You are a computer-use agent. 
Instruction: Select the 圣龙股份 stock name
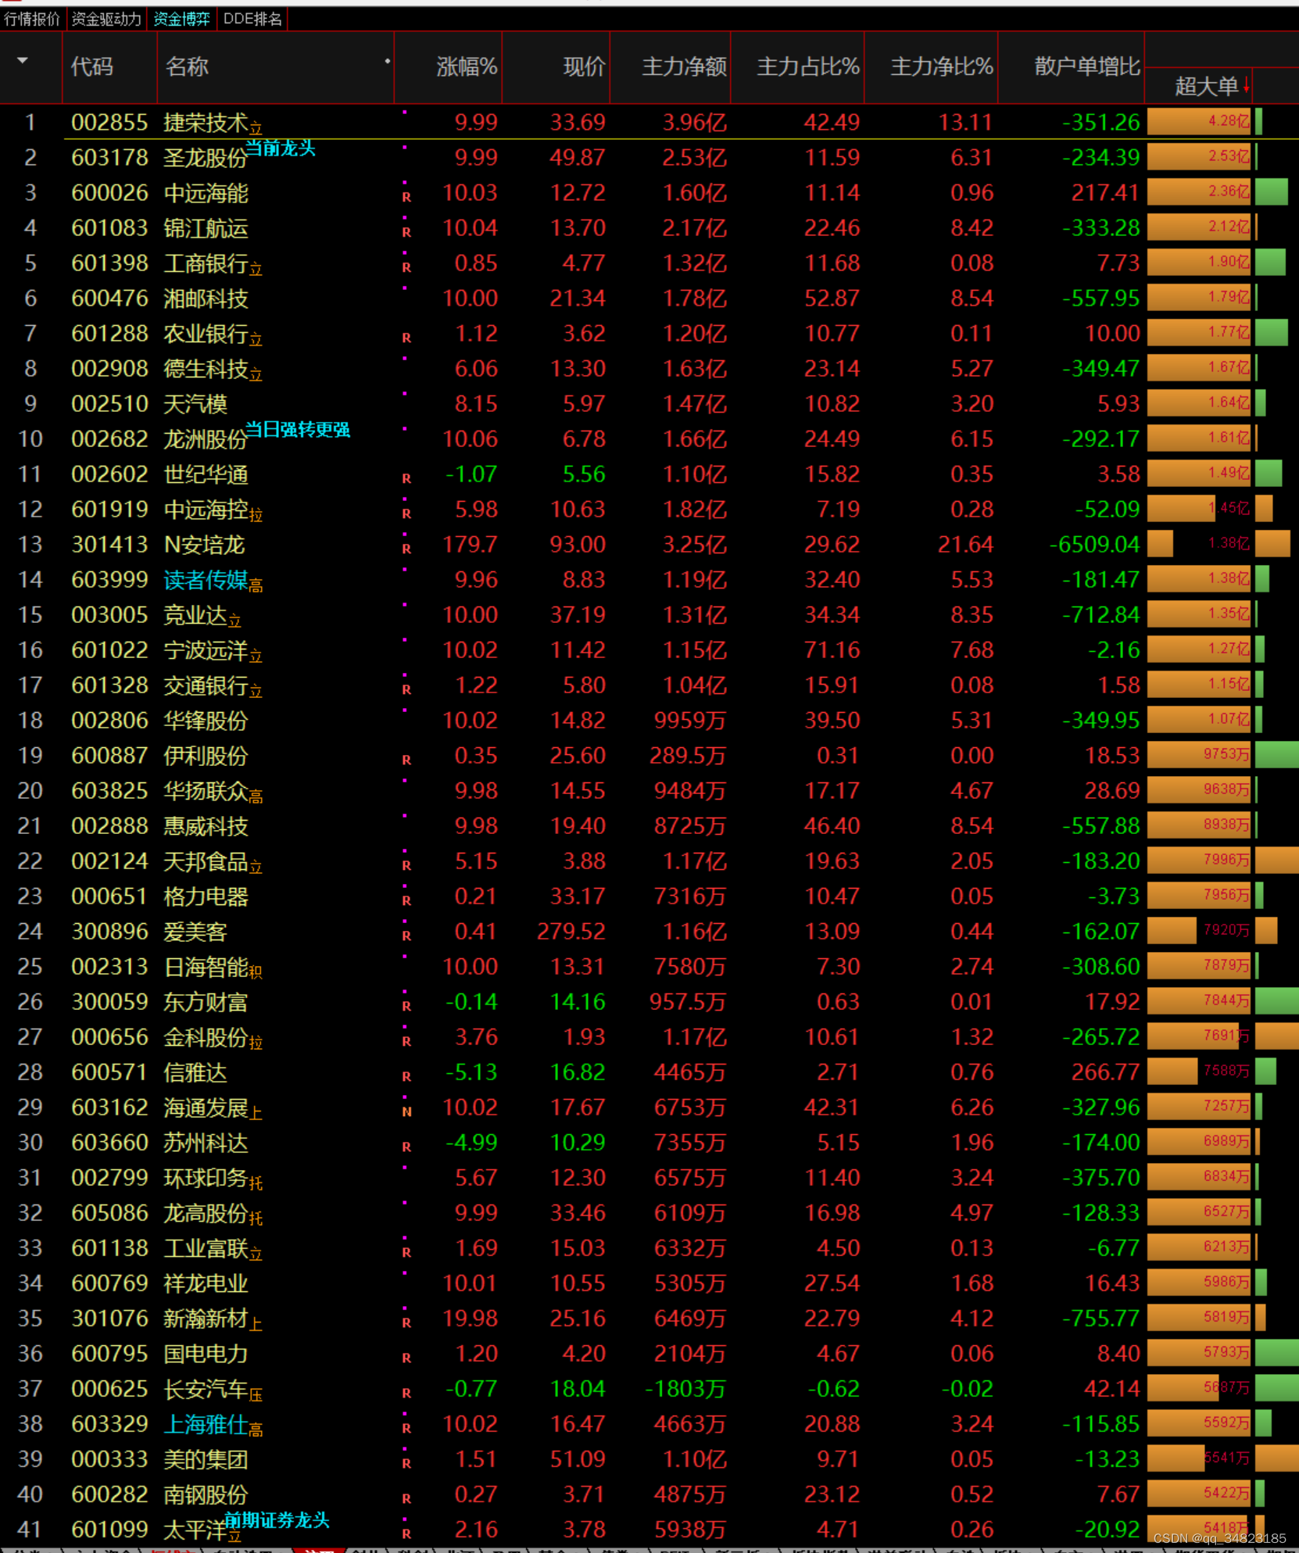[x=206, y=158]
